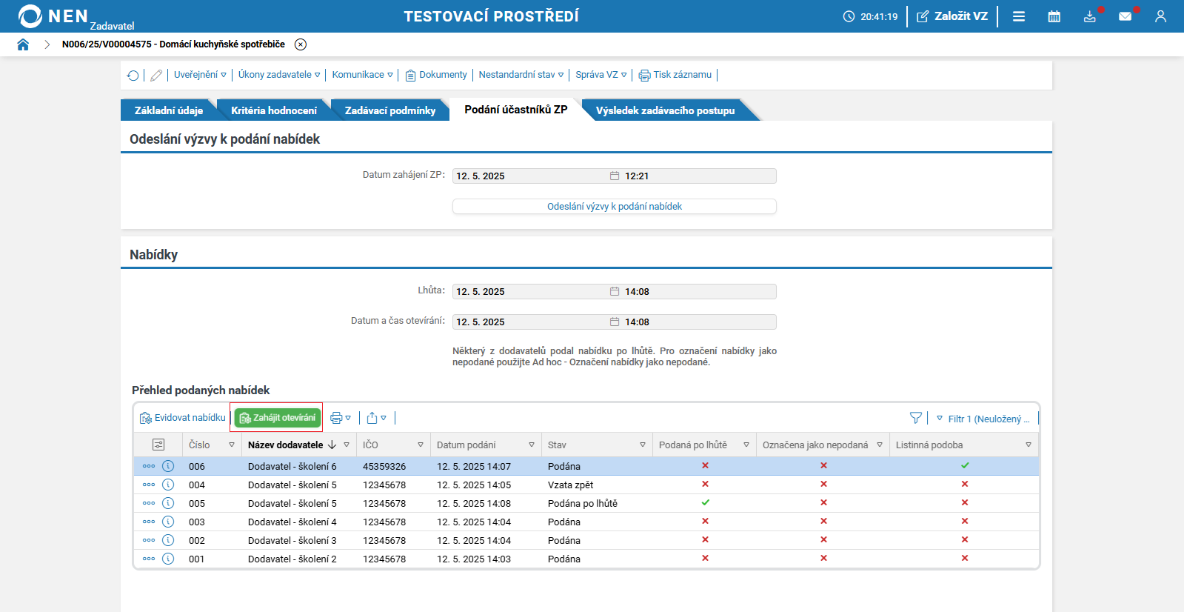Open the calendar icon in header

1054,16
